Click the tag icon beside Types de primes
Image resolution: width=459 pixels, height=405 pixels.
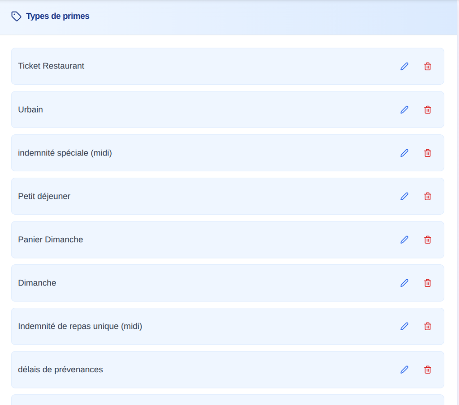(16, 16)
